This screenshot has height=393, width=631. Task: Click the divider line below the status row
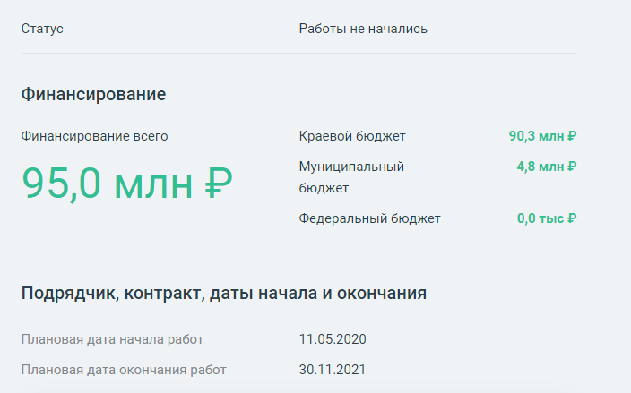coord(298,53)
